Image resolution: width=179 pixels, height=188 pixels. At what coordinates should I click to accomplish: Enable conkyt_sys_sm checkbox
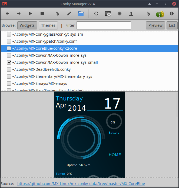[9, 34]
